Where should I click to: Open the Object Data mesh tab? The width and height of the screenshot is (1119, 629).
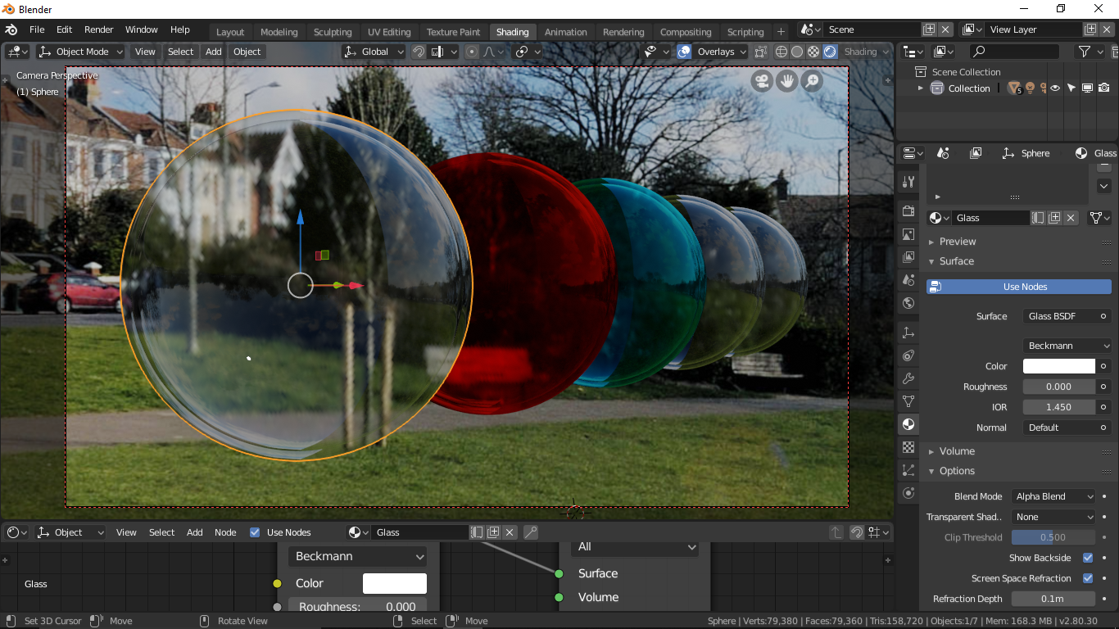tap(908, 401)
